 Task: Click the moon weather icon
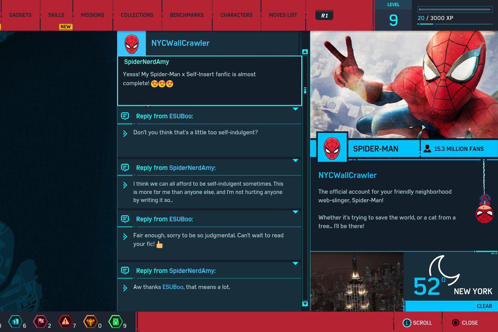pyautogui.click(x=444, y=270)
